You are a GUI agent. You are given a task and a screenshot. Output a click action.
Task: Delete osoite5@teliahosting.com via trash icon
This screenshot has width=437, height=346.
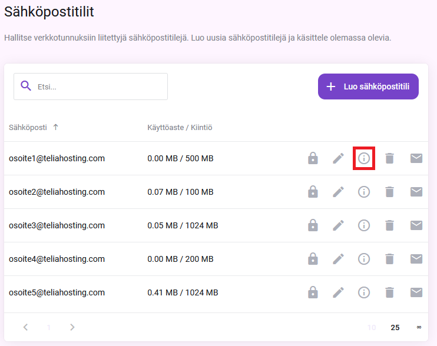pos(389,292)
